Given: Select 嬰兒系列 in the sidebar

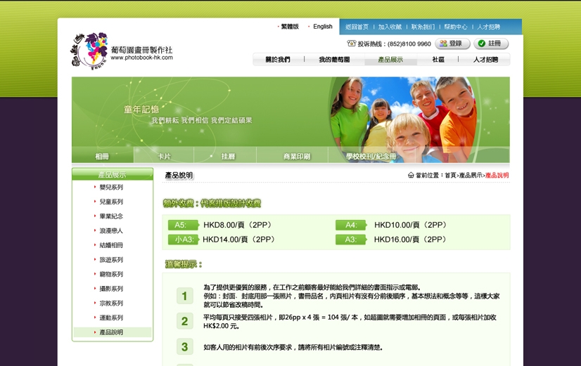Looking at the screenshot, I should point(111,188).
